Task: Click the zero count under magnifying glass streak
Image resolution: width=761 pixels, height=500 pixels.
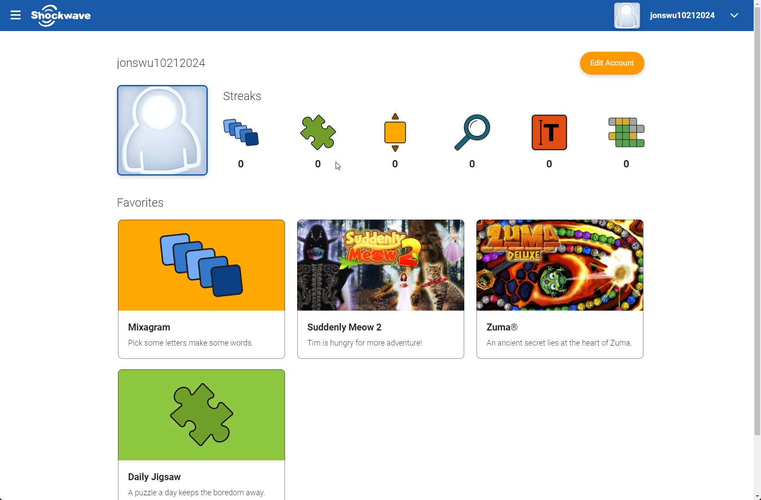Action: click(x=472, y=164)
